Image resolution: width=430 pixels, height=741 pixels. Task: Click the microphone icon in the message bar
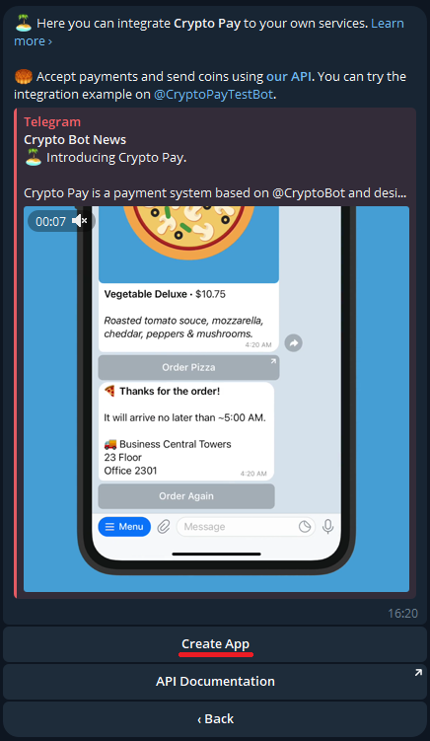coord(328,527)
